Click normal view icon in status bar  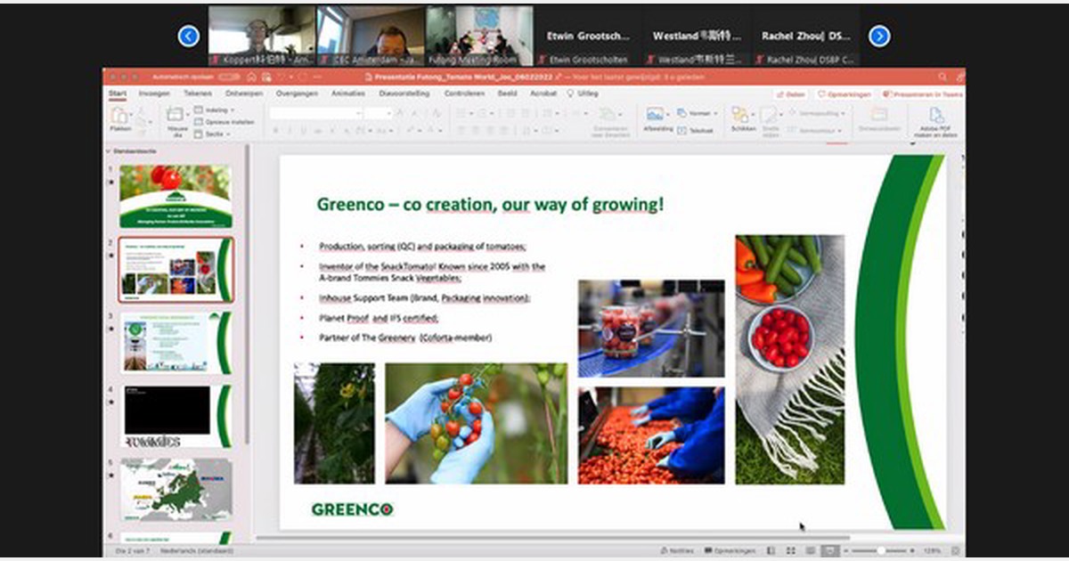point(770,551)
